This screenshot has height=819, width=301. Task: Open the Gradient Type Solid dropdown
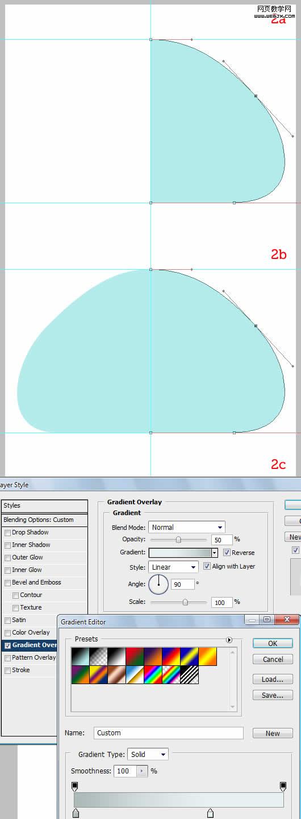[x=148, y=755]
